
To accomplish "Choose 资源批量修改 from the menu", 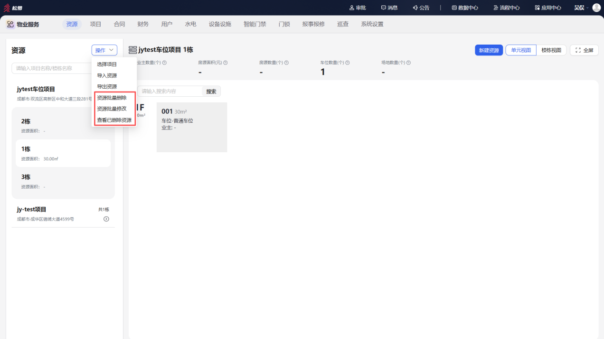I will click(x=112, y=109).
